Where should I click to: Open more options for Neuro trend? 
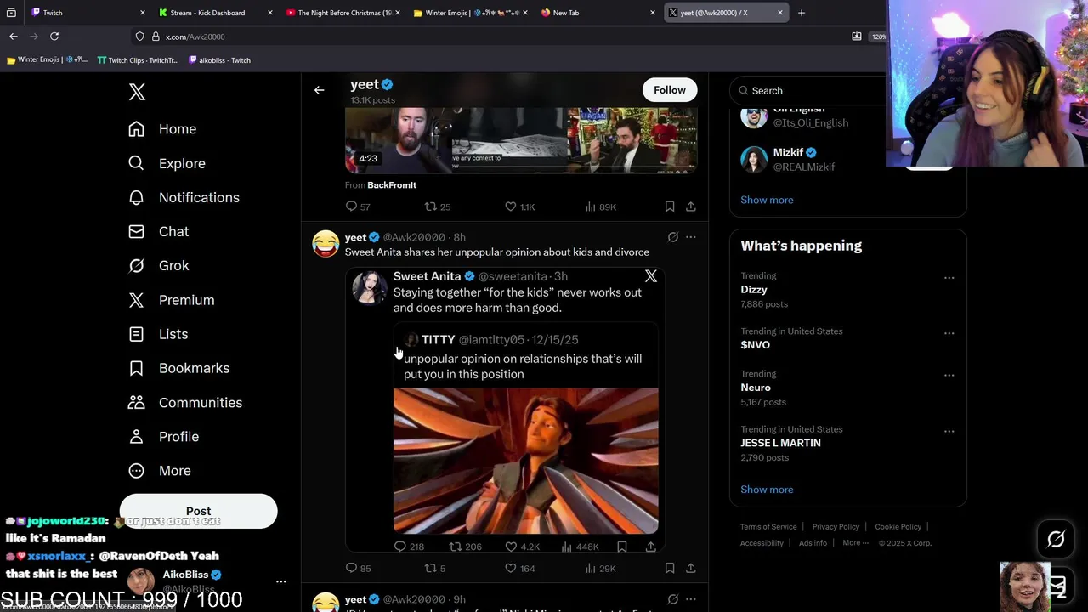click(x=949, y=376)
